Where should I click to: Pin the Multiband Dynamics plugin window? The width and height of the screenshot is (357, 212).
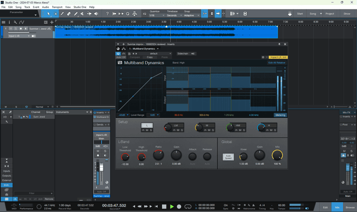(x=279, y=44)
